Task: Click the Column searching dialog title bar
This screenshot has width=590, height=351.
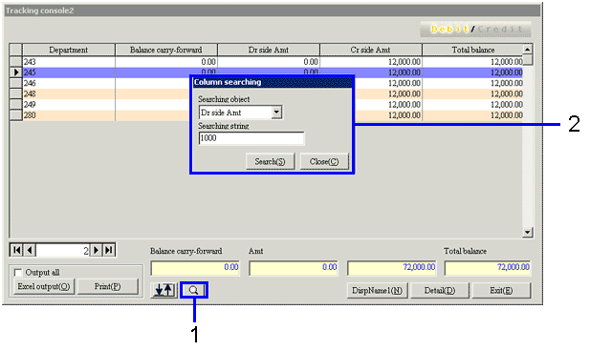Action: [273, 83]
